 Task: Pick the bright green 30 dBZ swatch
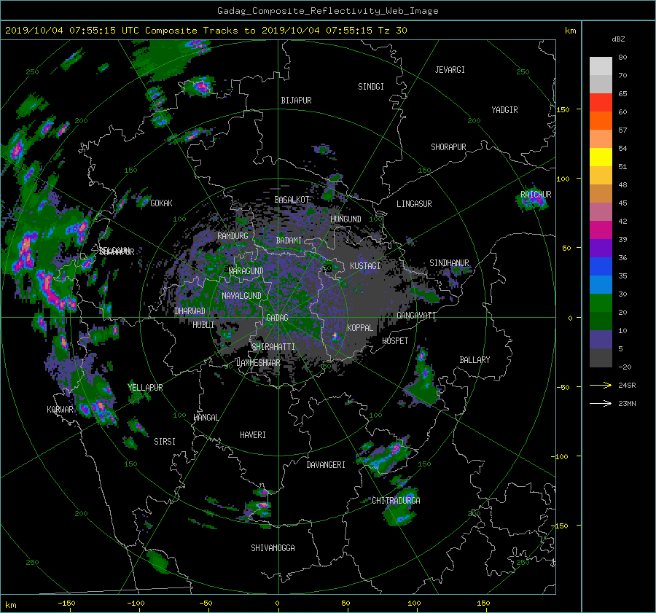(x=601, y=303)
